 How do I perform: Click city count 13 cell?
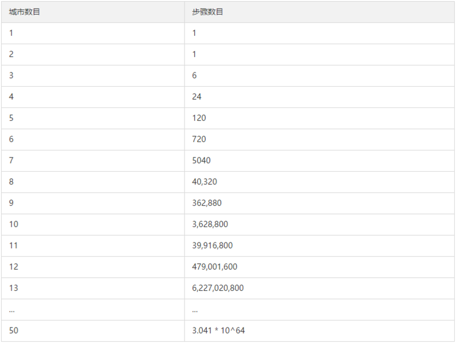14,288
